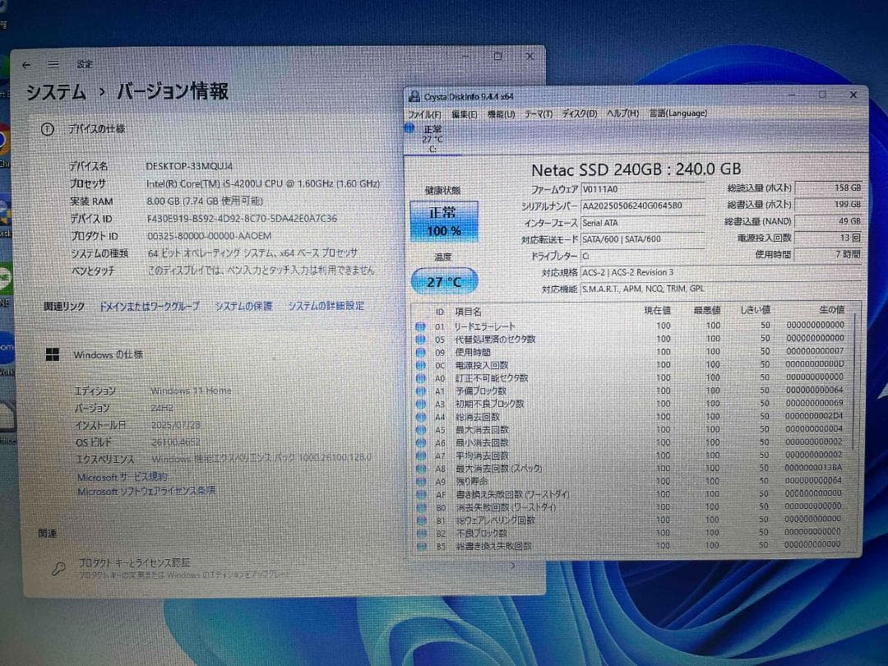Open the Microsoft サービス規約 link
This screenshot has width=888, height=666.
coord(120,476)
